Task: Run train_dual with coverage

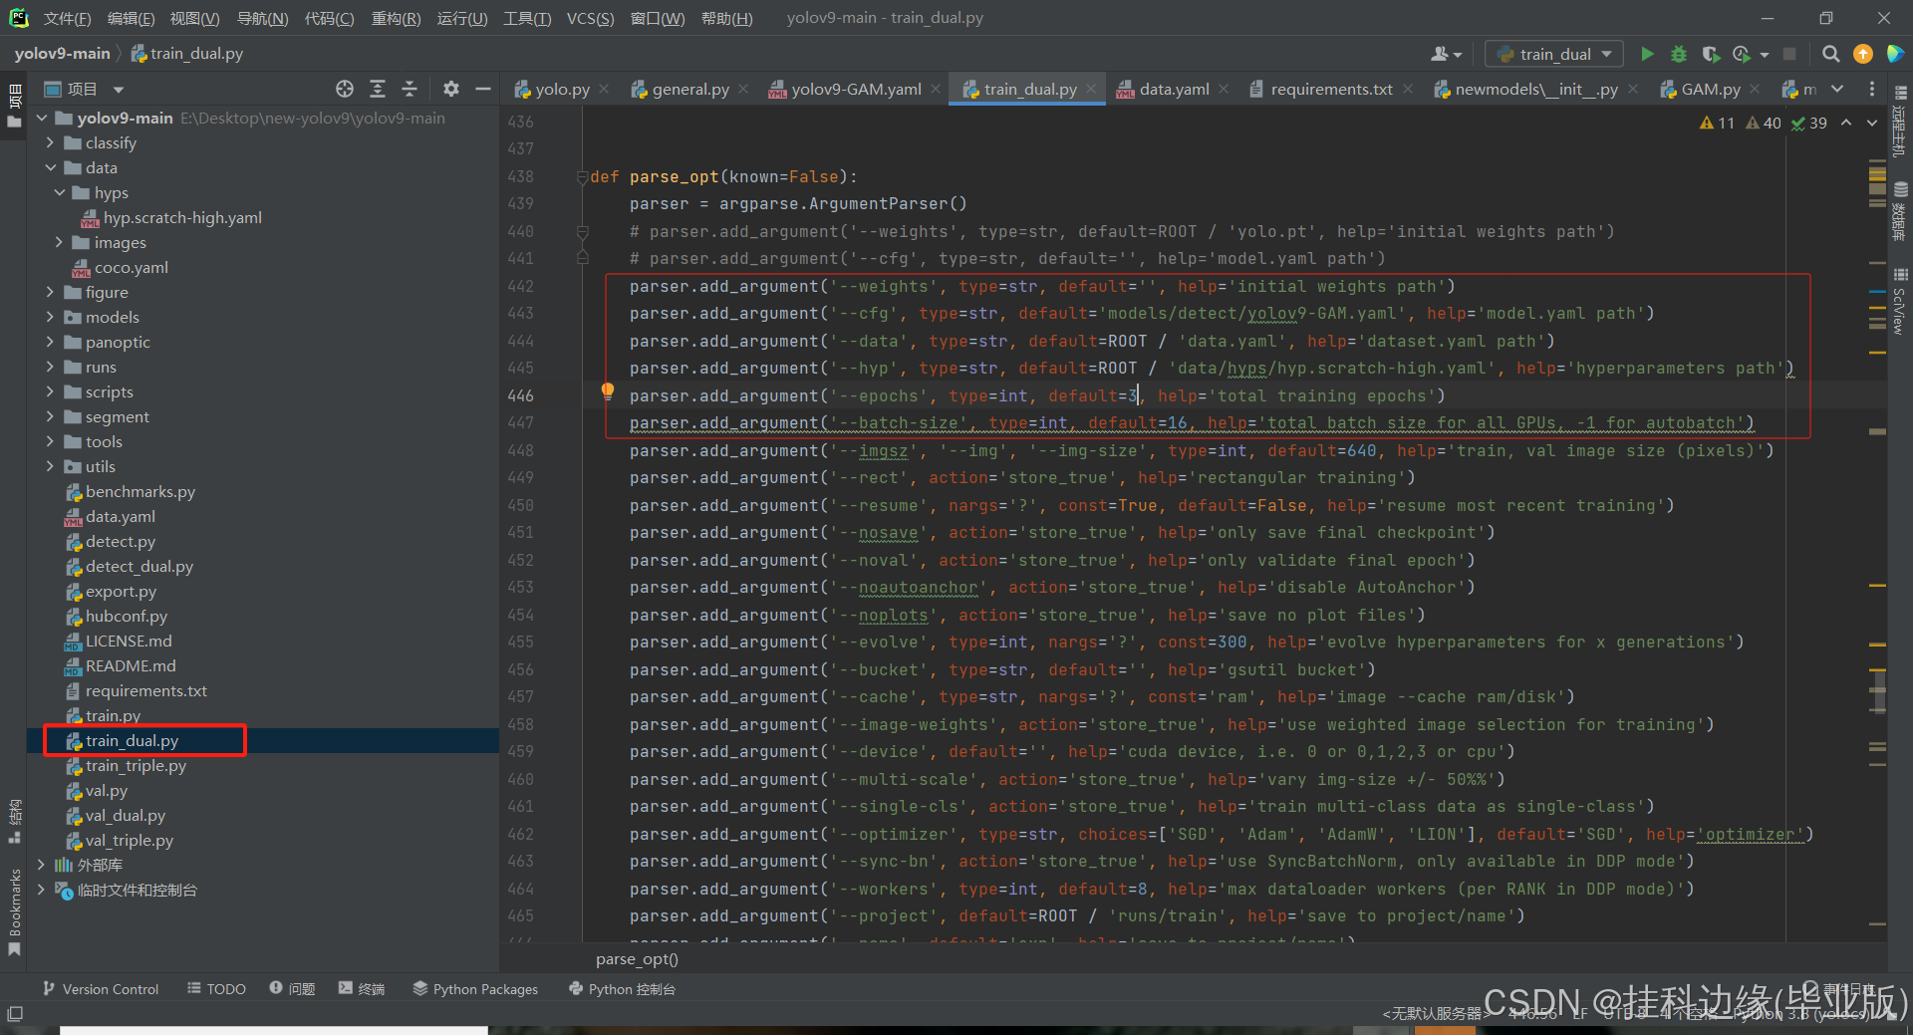Action: [1711, 54]
